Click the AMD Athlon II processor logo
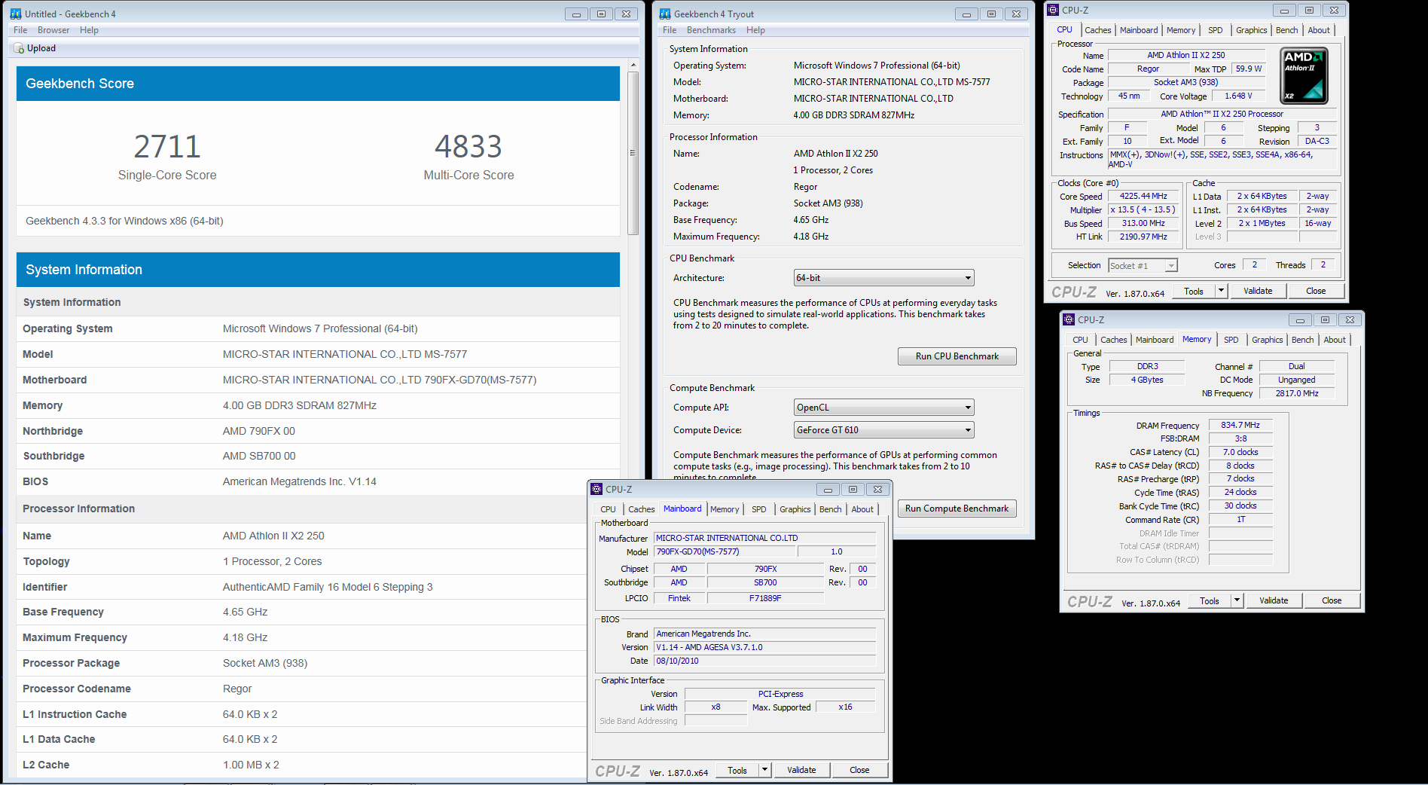The image size is (1428, 785). [x=1304, y=75]
